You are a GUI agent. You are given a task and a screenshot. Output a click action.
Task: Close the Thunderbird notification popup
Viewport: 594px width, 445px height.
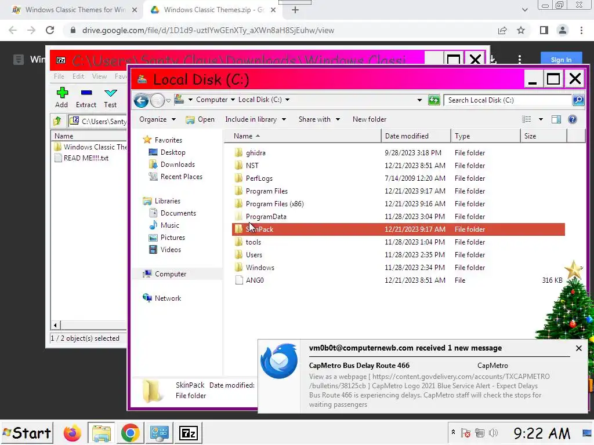(x=578, y=348)
